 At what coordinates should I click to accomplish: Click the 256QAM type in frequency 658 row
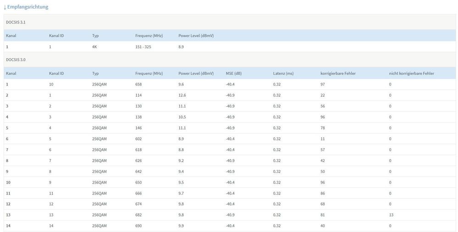(x=99, y=84)
